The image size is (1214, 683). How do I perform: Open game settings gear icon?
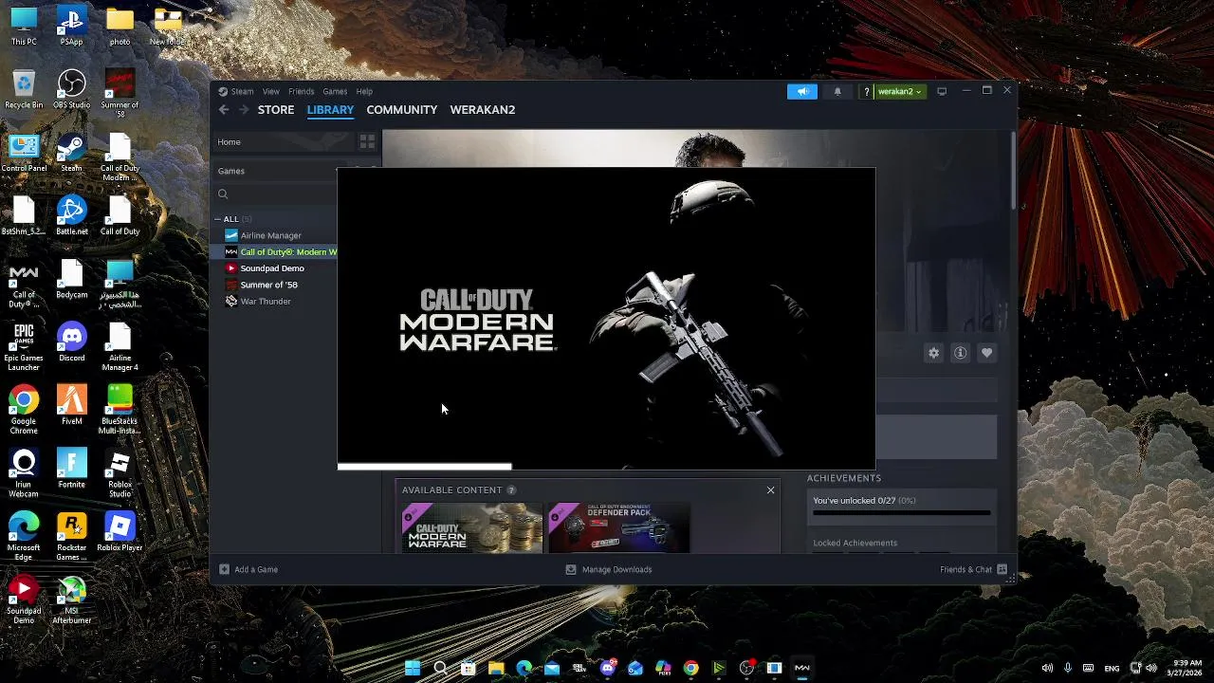point(934,353)
